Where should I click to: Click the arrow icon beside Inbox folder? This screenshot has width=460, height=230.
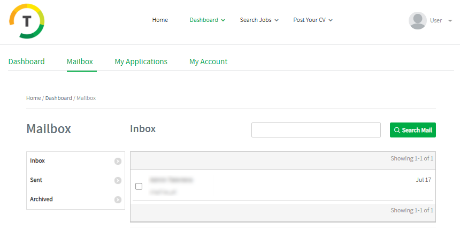pos(118,161)
